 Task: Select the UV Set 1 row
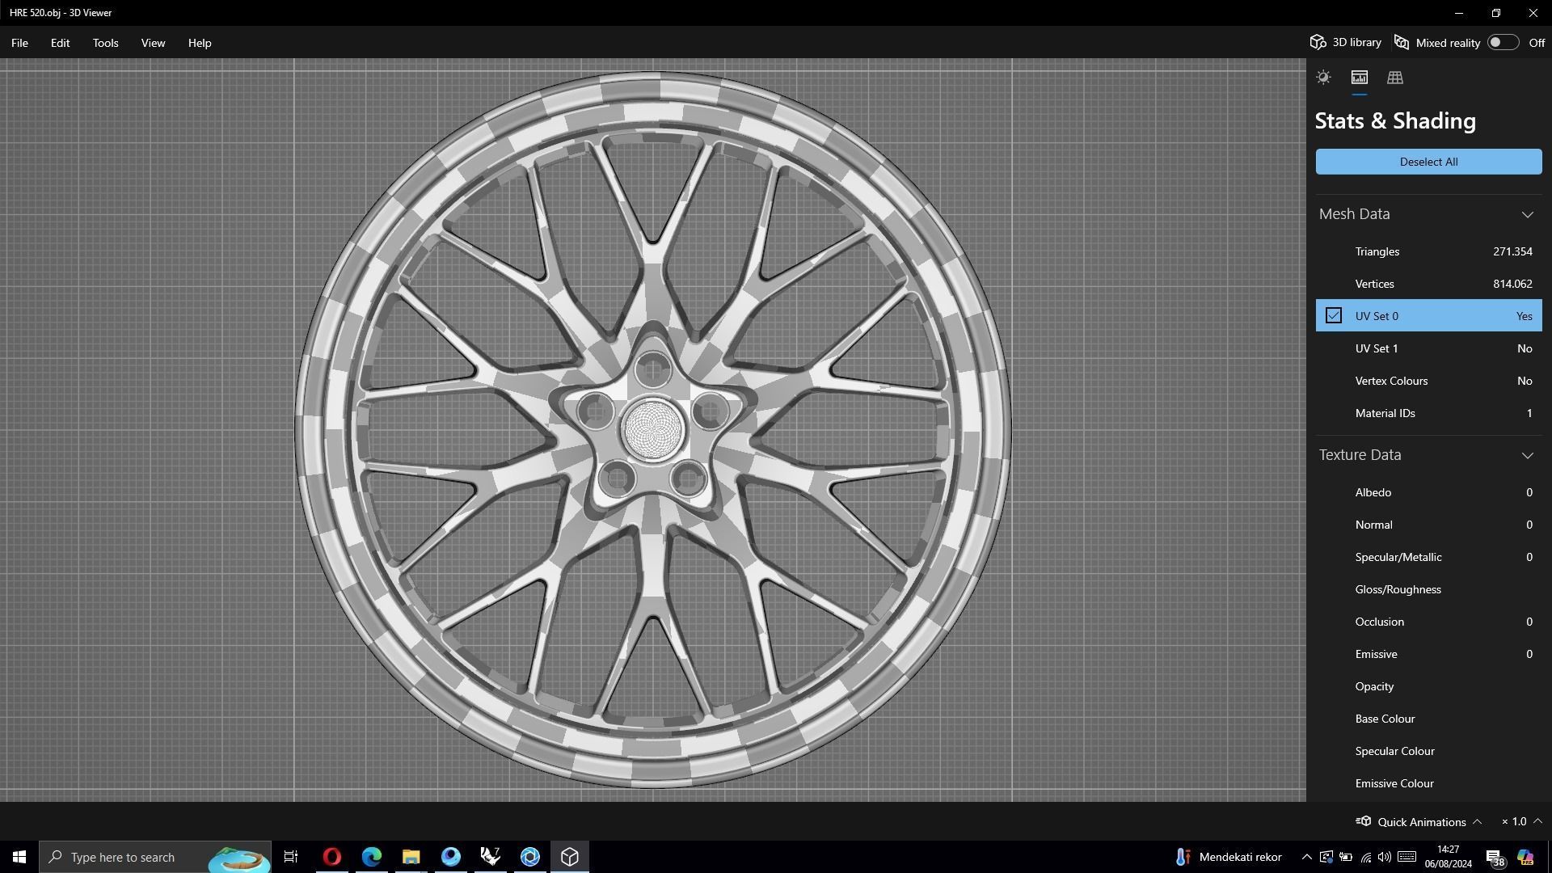(x=1428, y=348)
